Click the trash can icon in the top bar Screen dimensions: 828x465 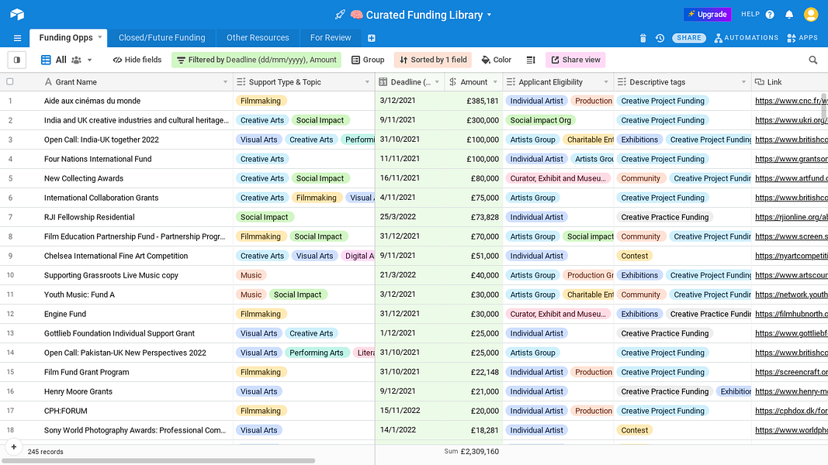point(643,37)
